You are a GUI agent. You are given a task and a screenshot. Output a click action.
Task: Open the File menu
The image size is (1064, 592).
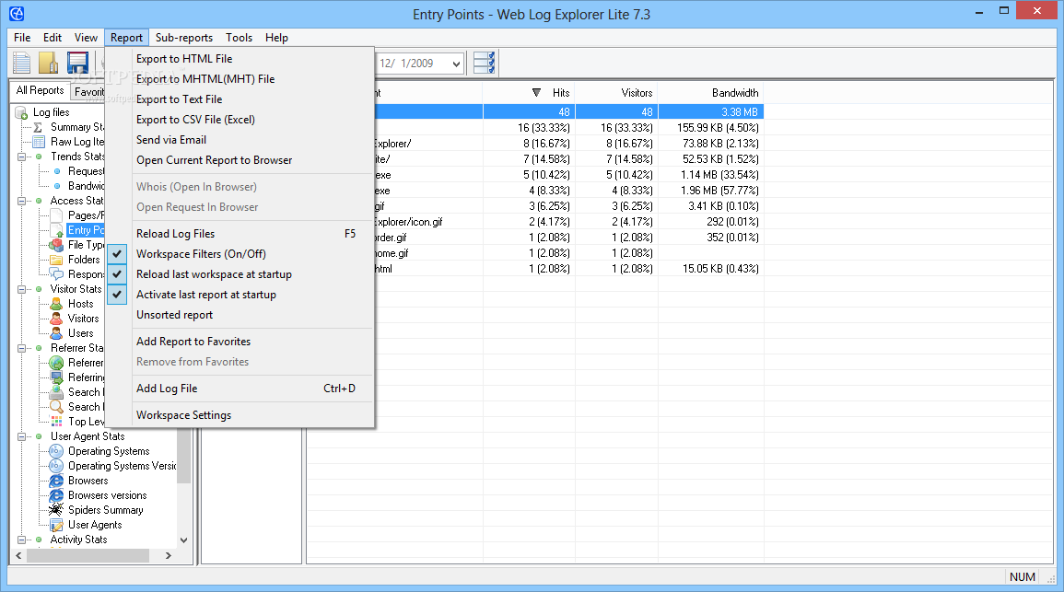click(22, 38)
